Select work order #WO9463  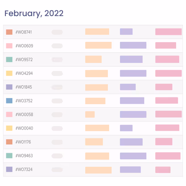coord(24,156)
